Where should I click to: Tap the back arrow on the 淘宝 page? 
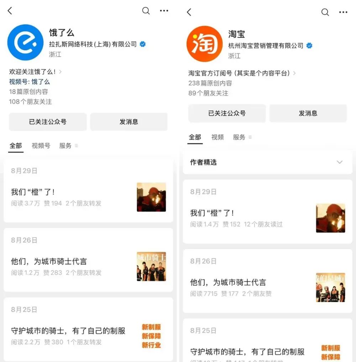coord(189,12)
